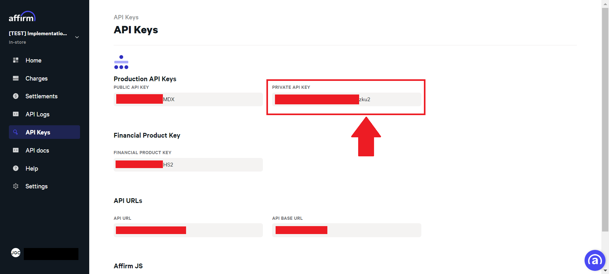Select the highlighted Private API Key field
The image size is (609, 274).
(346, 99)
